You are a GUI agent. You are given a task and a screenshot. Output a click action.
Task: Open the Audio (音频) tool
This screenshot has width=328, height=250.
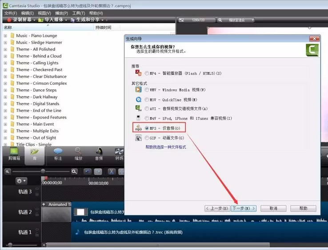coord(99,154)
